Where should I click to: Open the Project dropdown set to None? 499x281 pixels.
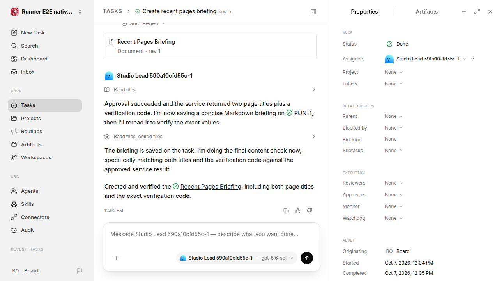pyautogui.click(x=394, y=72)
